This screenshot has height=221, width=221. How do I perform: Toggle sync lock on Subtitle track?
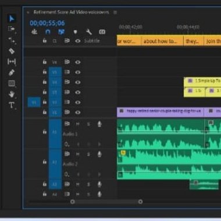tap(67, 41)
